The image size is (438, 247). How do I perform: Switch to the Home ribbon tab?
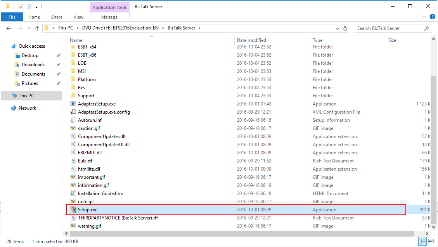[x=34, y=17]
